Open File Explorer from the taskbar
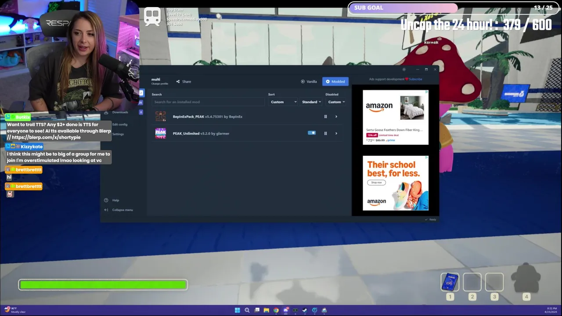This screenshot has width=562, height=316. pyautogui.click(x=266, y=310)
